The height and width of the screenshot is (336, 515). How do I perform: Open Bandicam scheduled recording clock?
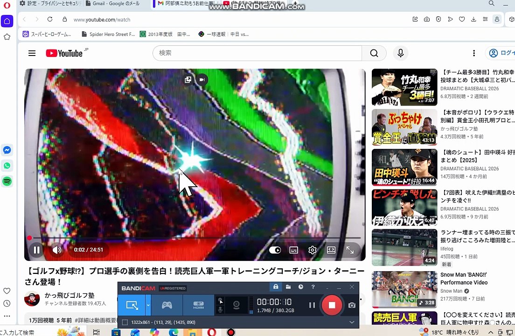pyautogui.click(x=300, y=287)
